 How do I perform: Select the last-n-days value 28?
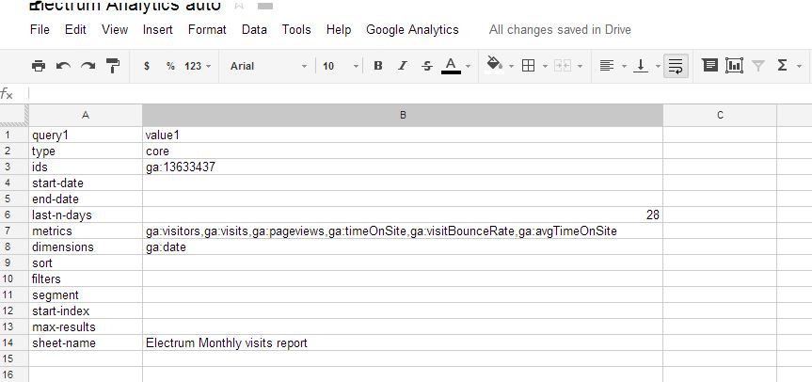click(x=403, y=215)
